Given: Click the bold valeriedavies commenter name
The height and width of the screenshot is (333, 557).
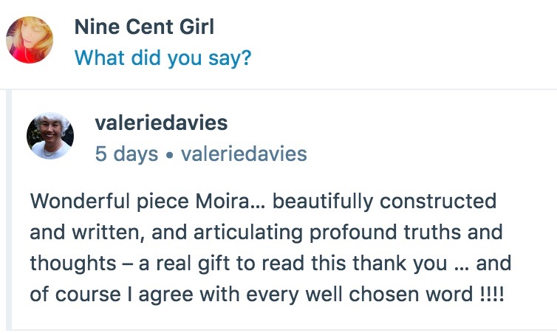Looking at the screenshot, I should [162, 123].
